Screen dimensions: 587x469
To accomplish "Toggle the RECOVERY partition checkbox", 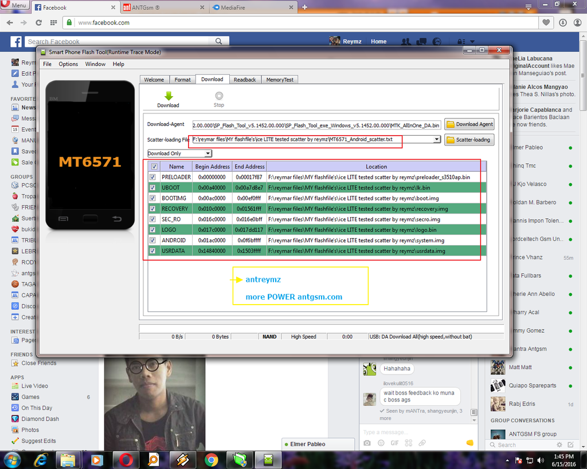I will (152, 209).
